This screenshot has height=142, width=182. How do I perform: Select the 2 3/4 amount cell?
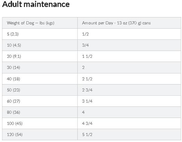coord(129,90)
